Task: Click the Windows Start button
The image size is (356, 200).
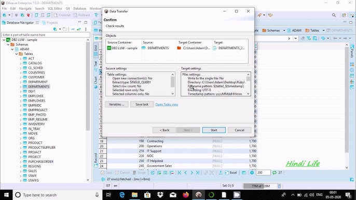Action: [6, 195]
